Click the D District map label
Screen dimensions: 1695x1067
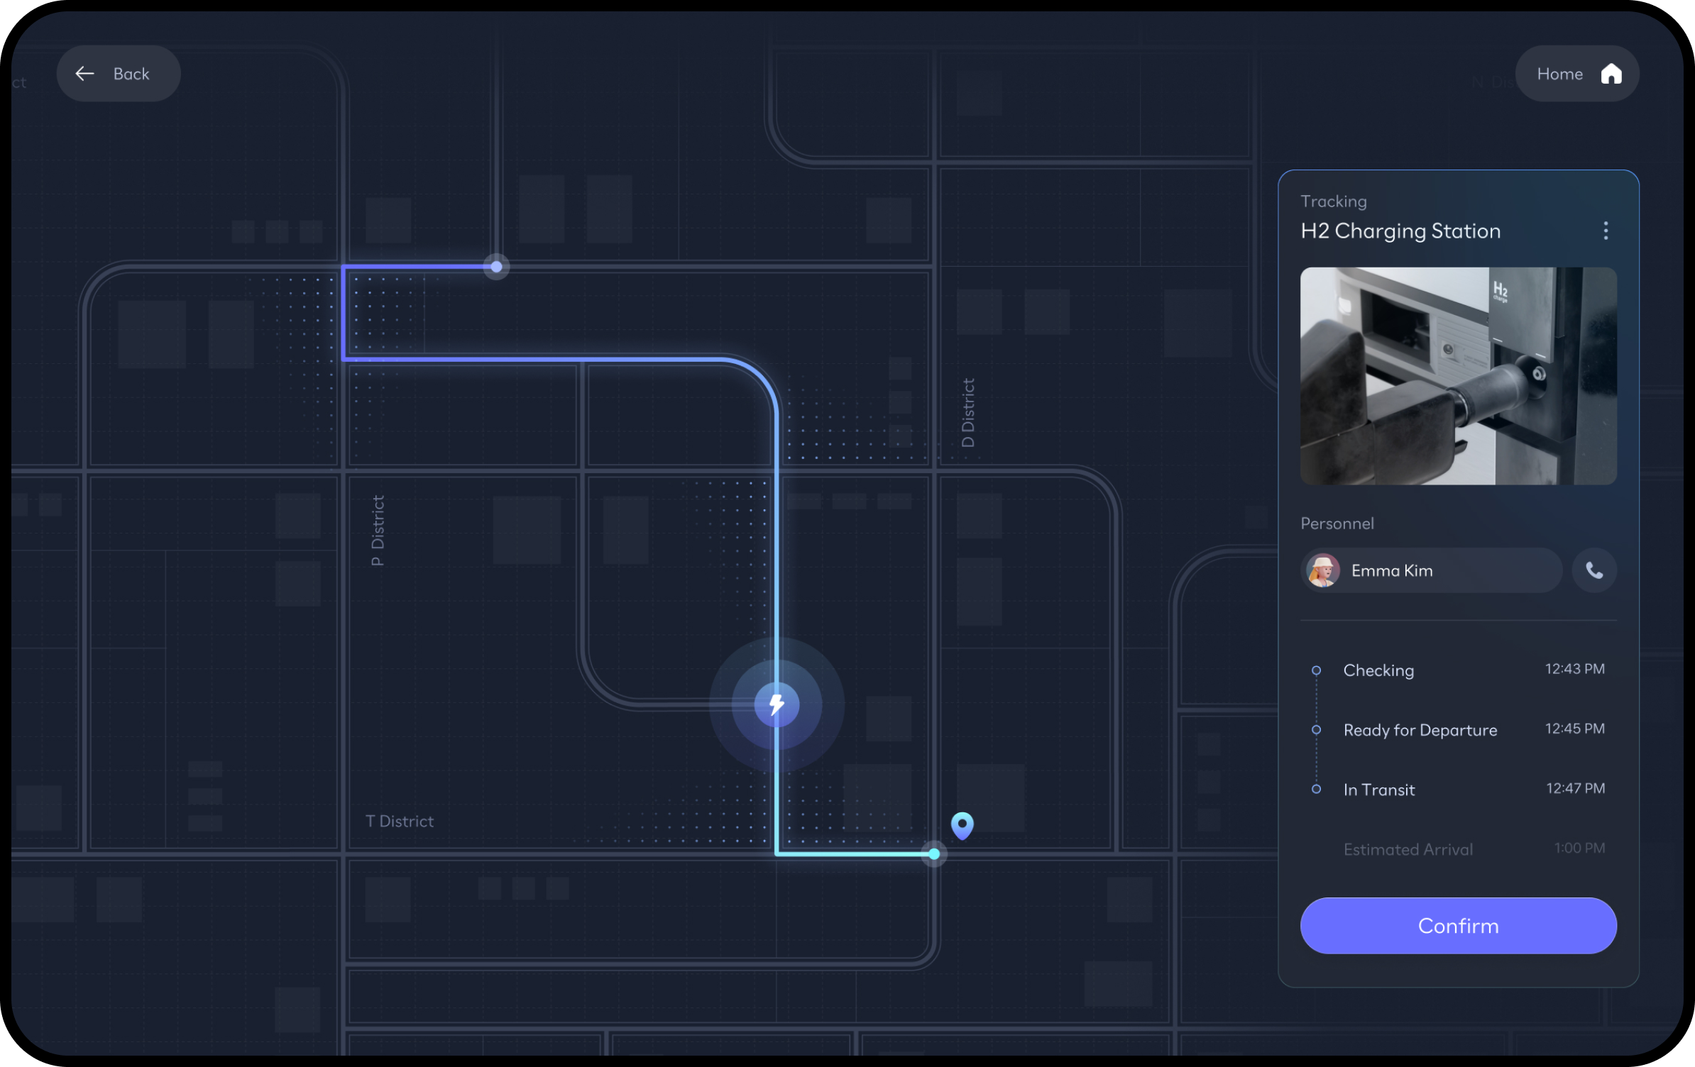(x=967, y=412)
